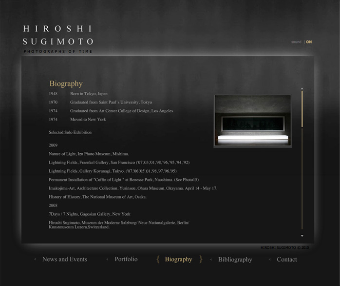The height and width of the screenshot is (286, 340).
Task: Select the Biography nav item
Action: click(x=178, y=260)
